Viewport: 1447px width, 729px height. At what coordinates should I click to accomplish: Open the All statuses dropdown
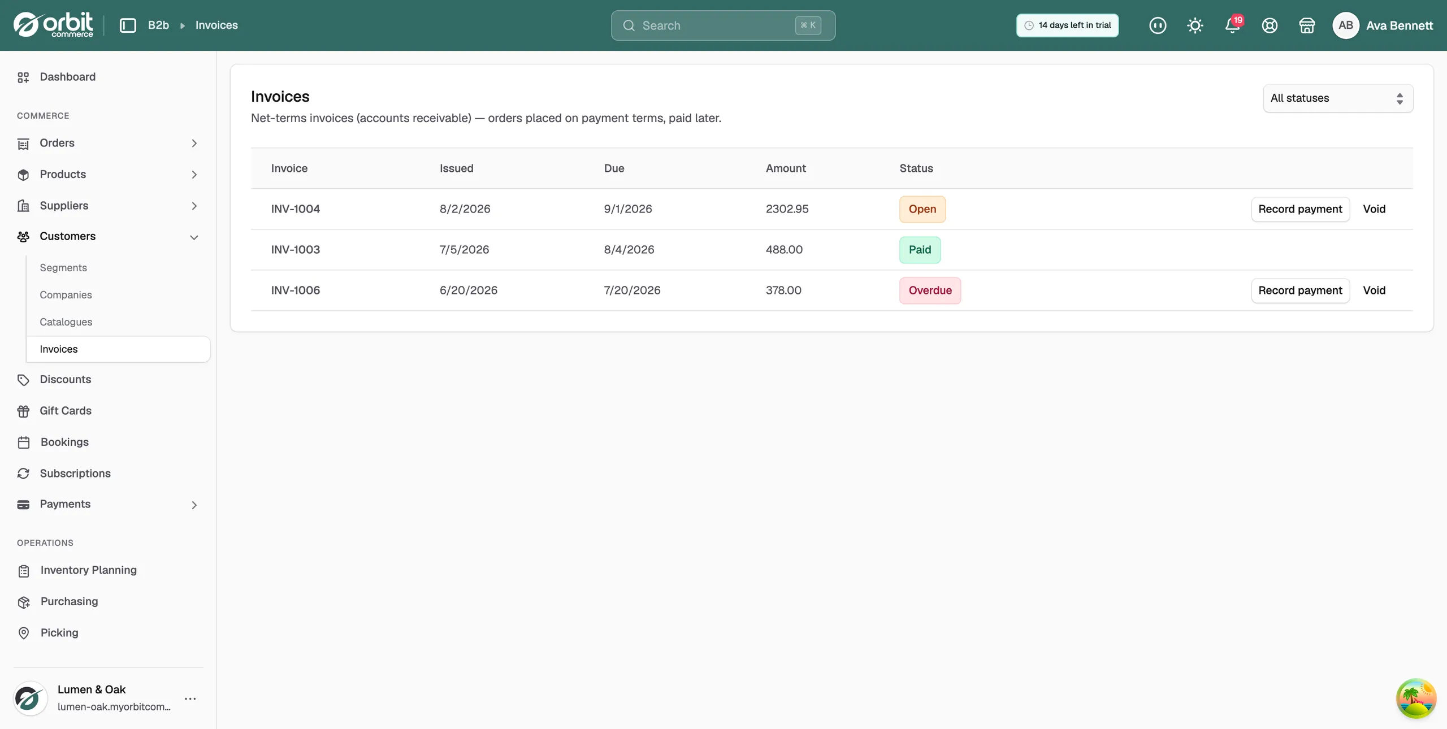(1338, 98)
